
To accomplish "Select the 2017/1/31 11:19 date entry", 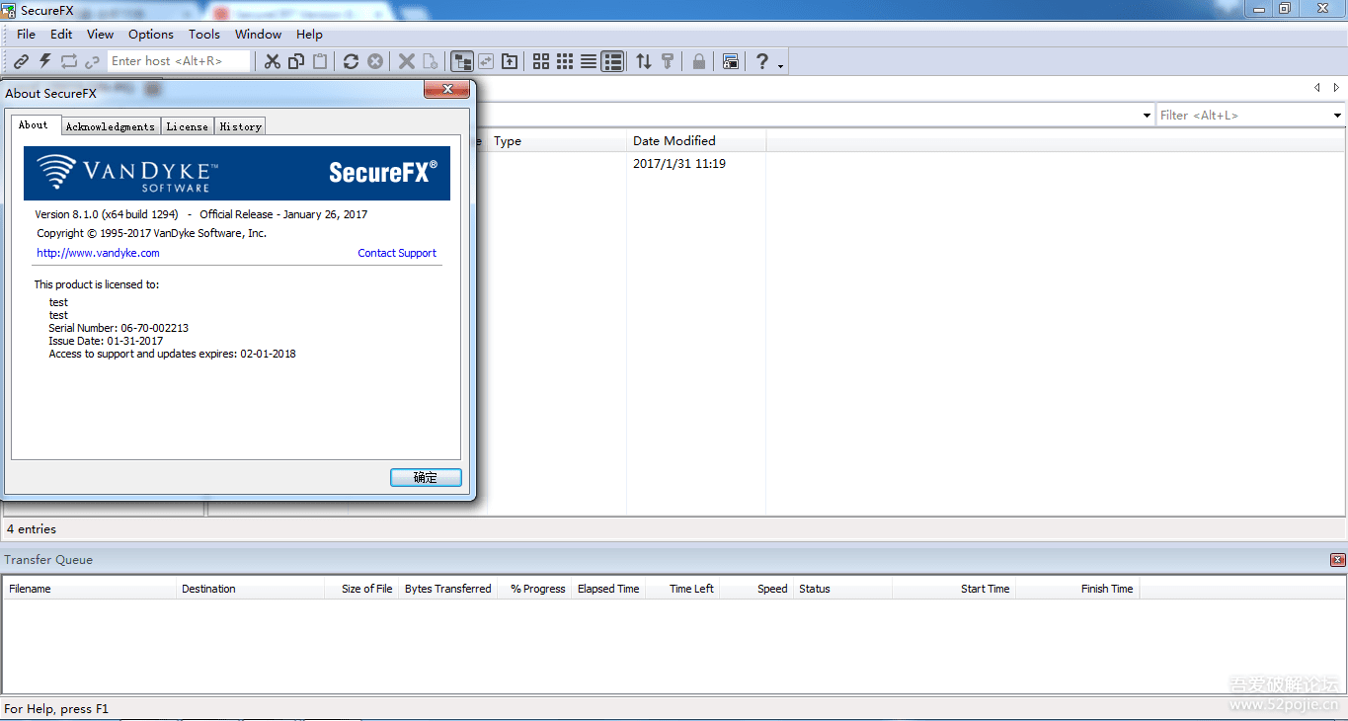I will (679, 164).
